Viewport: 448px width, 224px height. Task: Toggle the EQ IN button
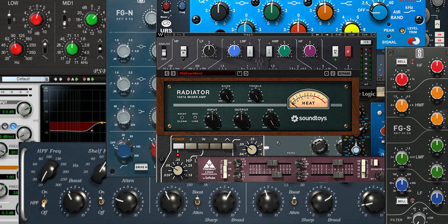[336, 51]
